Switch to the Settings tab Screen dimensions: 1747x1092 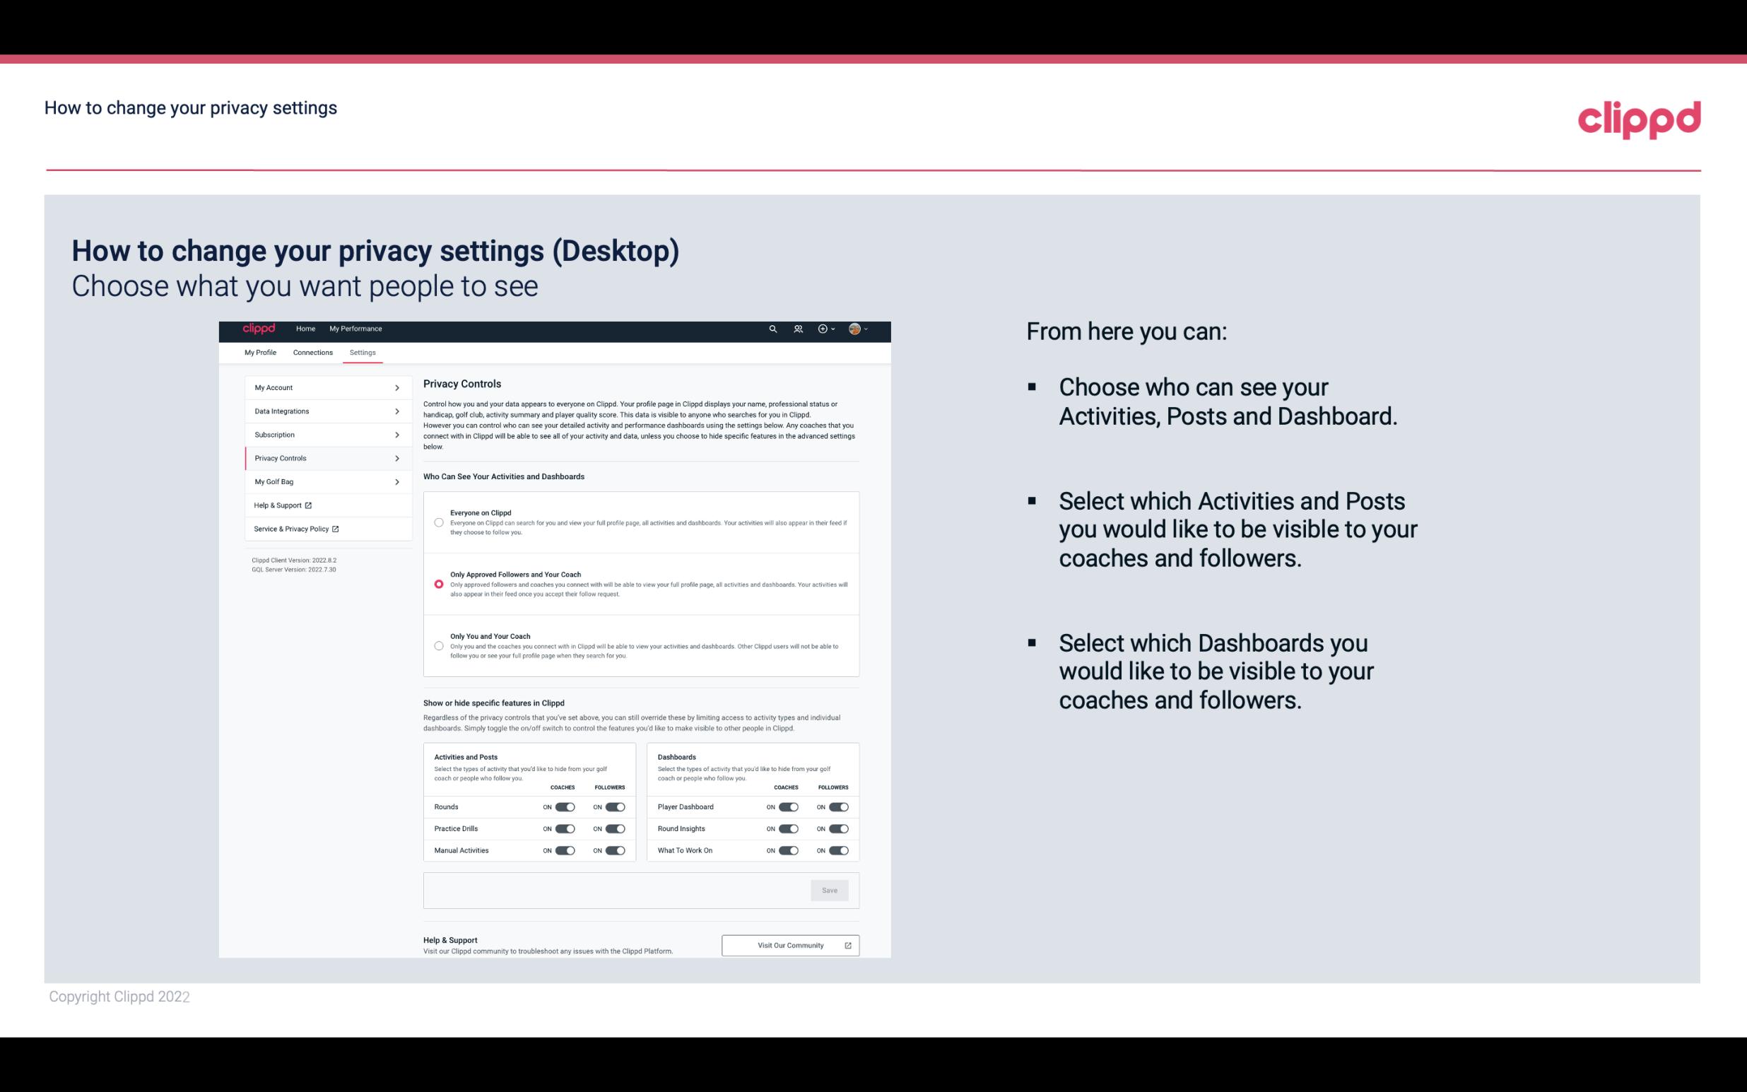pos(363,352)
